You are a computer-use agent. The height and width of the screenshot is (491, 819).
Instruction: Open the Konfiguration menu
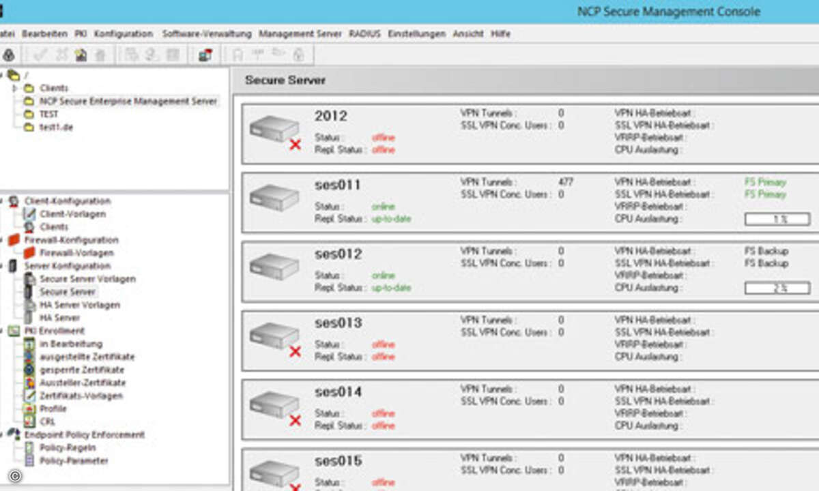(x=124, y=33)
